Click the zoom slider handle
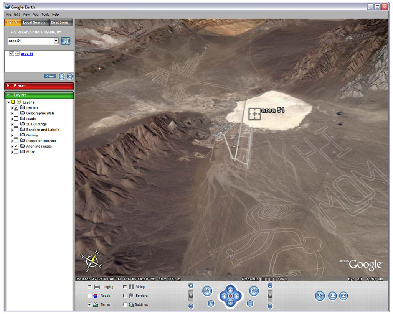Screen dimensions: 393x314 pyautogui.click(x=191, y=296)
